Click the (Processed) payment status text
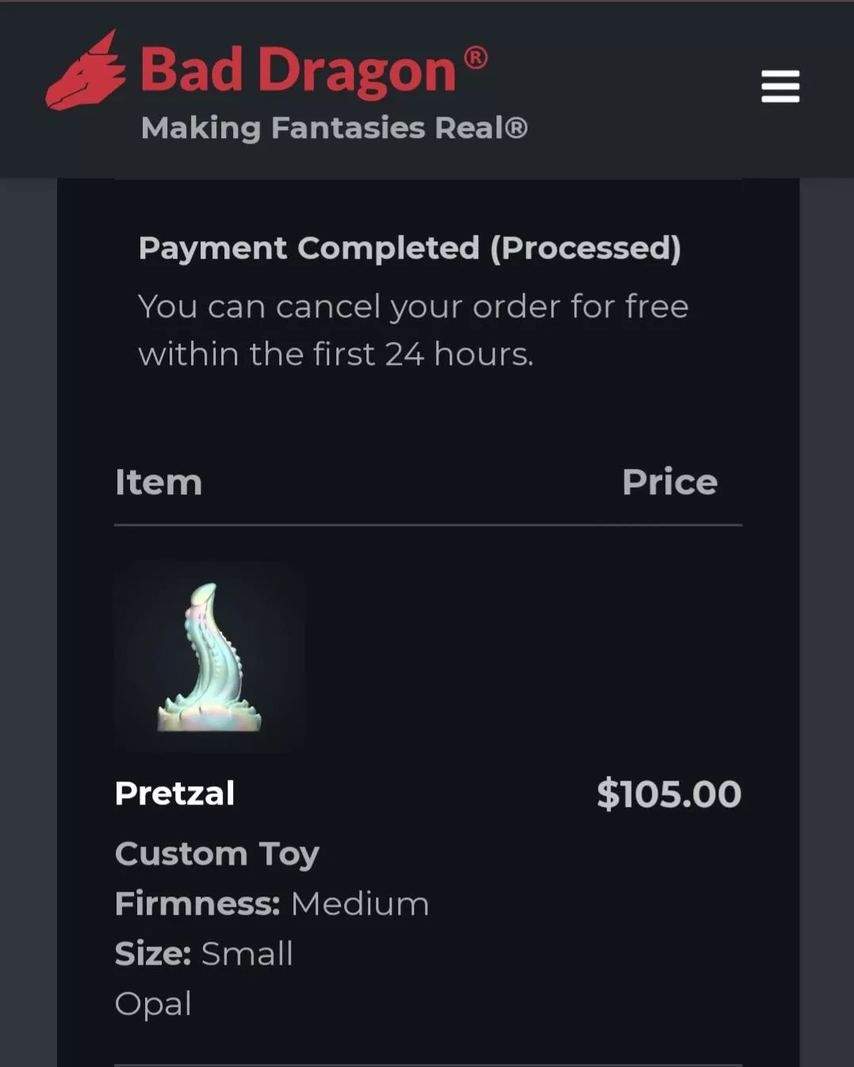This screenshot has width=854, height=1067. (x=585, y=248)
